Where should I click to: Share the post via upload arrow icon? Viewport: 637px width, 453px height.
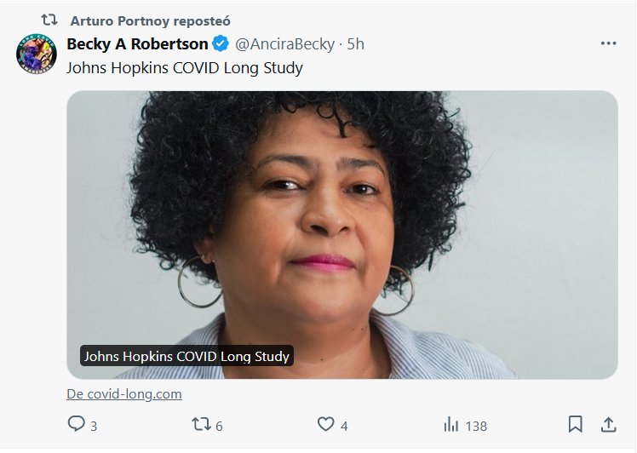point(608,424)
